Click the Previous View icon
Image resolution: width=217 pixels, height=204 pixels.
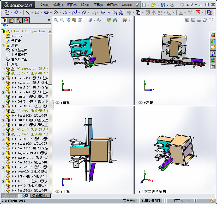68,20
